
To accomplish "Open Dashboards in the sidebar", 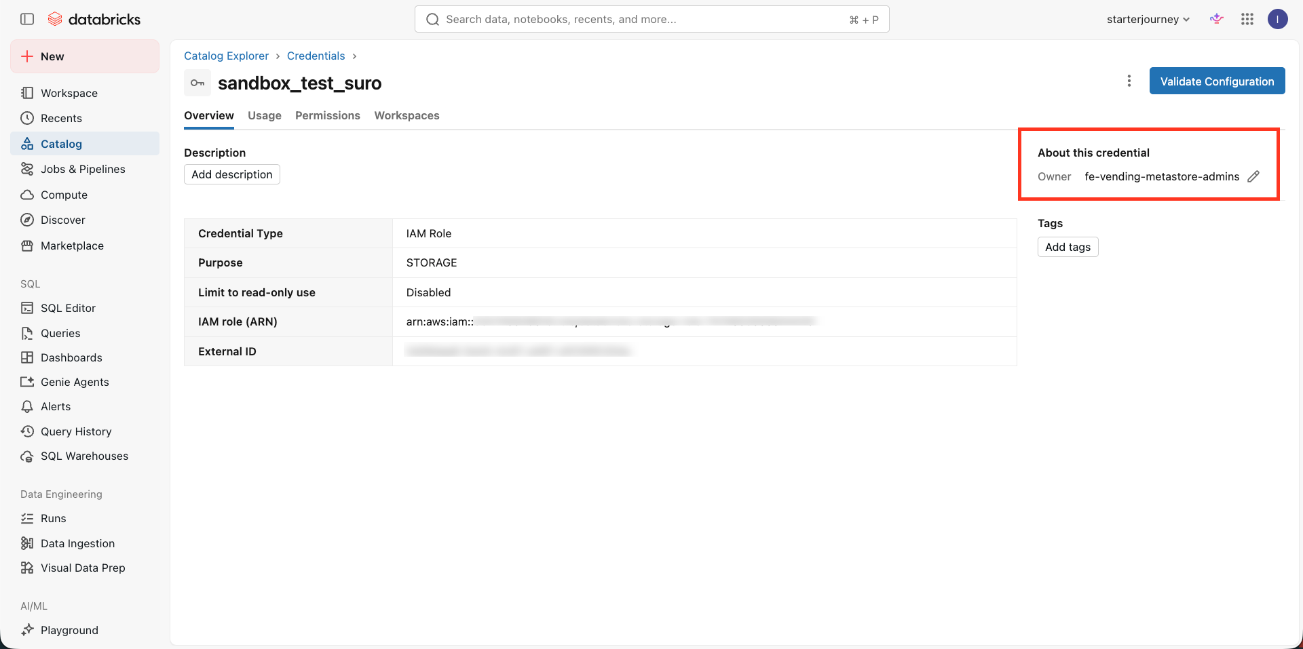I will [x=85, y=357].
